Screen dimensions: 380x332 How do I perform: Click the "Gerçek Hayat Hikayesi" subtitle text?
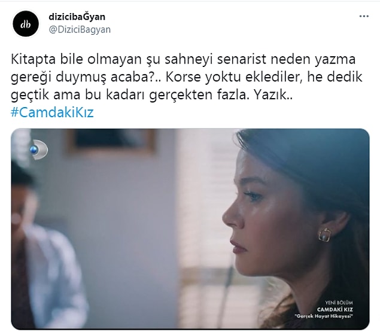[x=324, y=316]
